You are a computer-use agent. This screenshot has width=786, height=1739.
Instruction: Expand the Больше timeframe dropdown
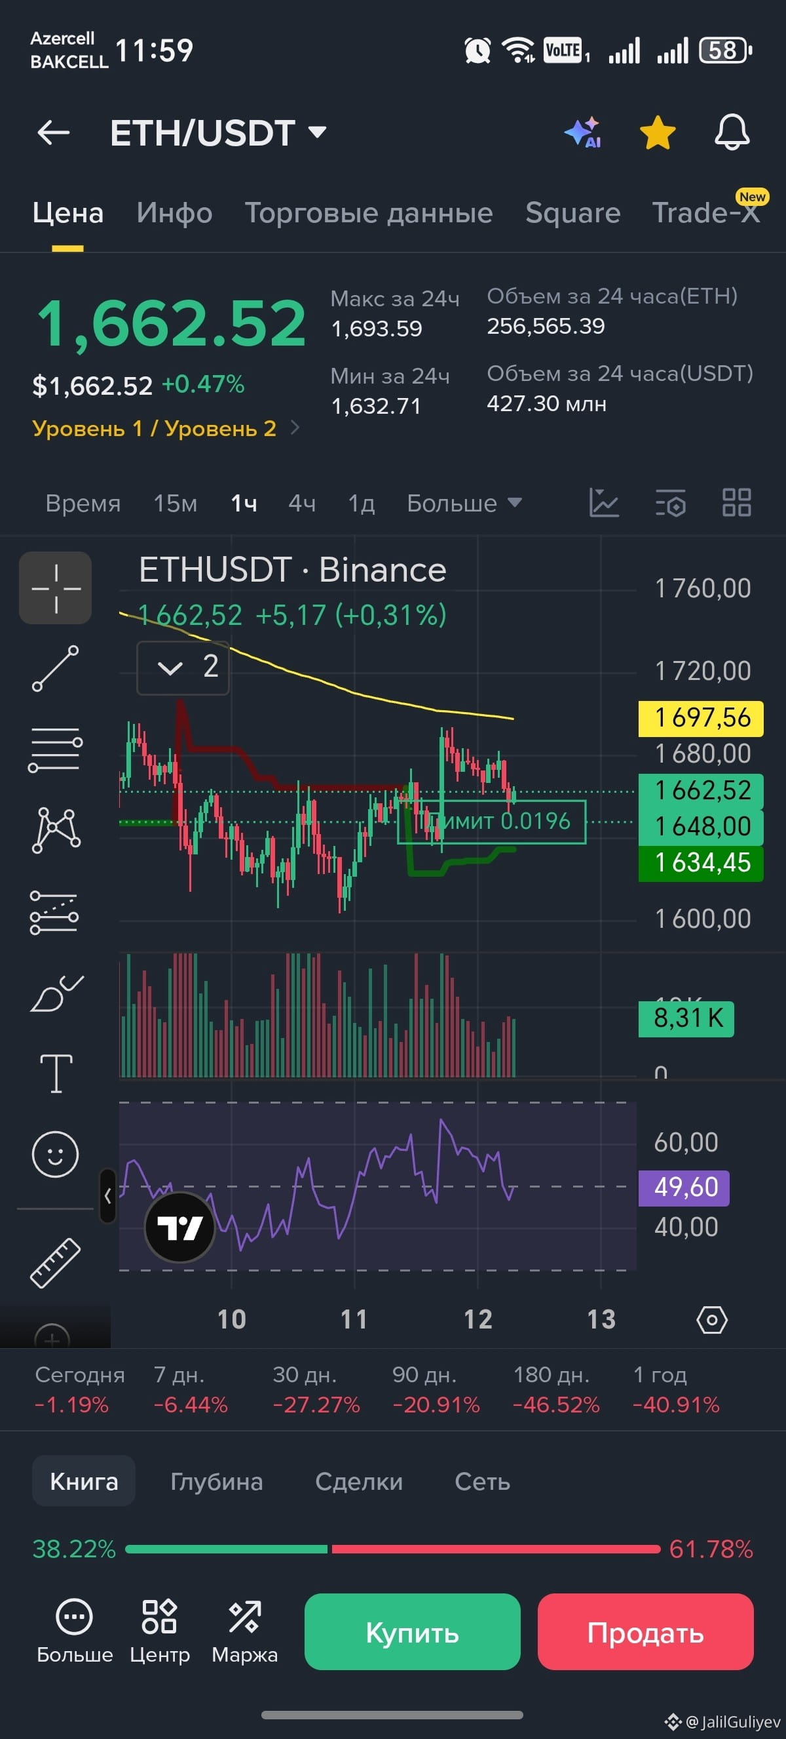tap(464, 504)
